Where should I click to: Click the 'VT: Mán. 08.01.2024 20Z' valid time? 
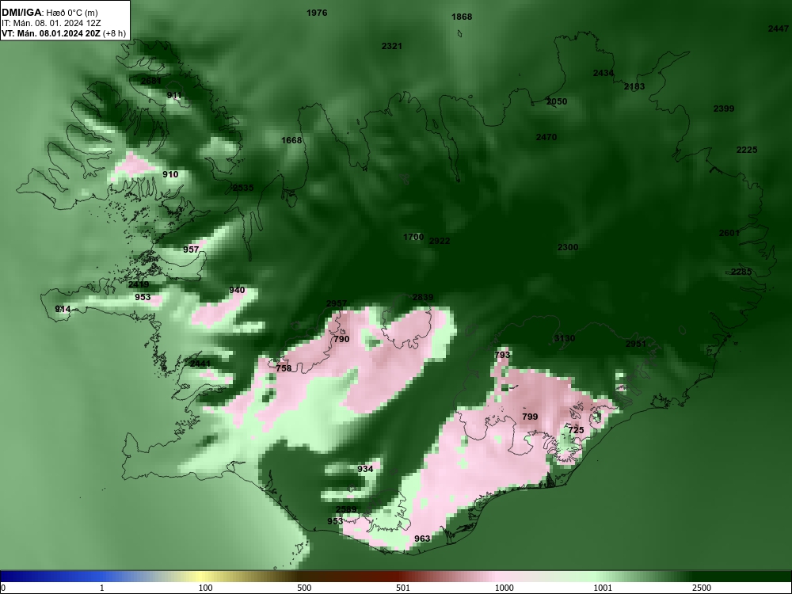tap(51, 34)
